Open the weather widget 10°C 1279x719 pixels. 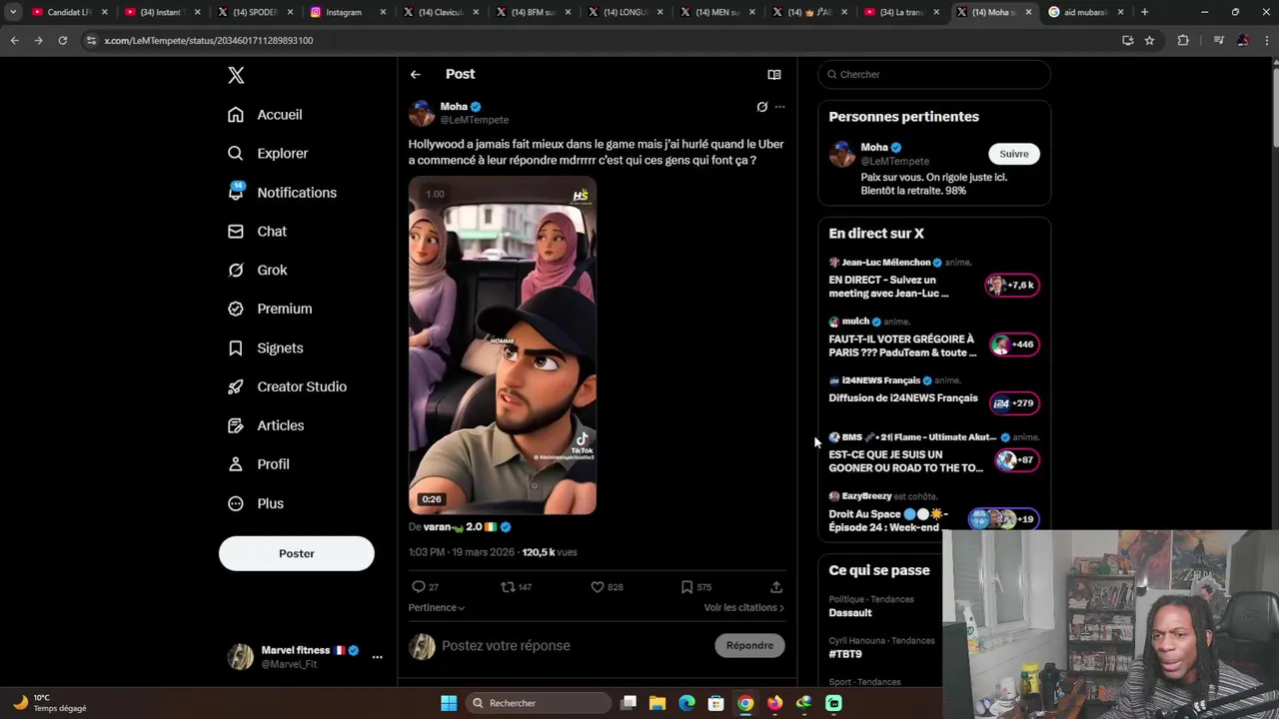[50, 703]
